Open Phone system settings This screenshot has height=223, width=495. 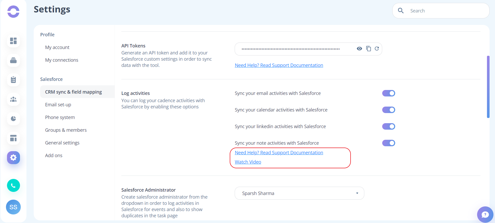pyautogui.click(x=60, y=117)
